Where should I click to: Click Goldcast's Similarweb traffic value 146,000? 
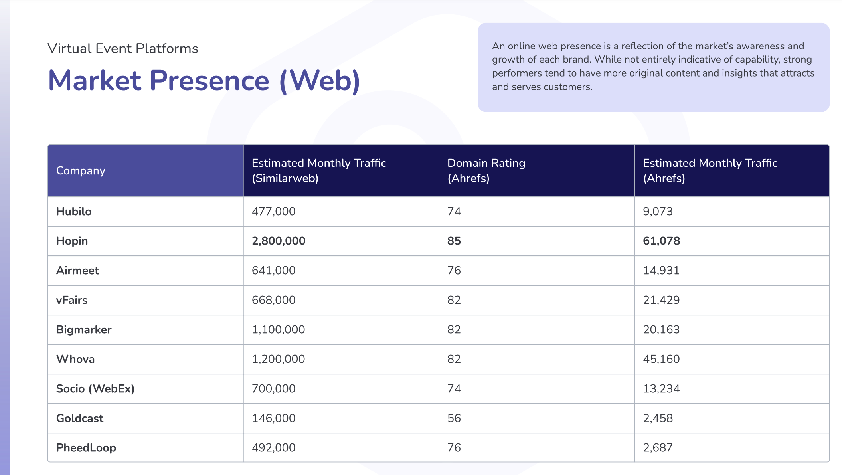[x=274, y=418]
